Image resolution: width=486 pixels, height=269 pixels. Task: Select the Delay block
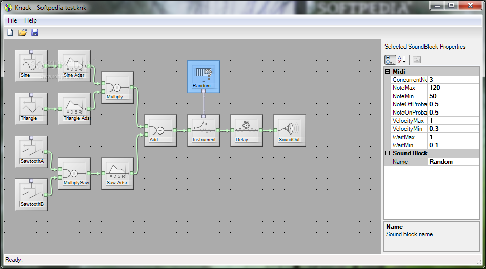point(247,130)
